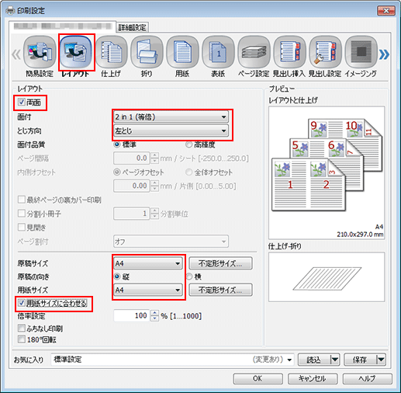Uncheck the 両面 duplex checkbox

[22, 102]
